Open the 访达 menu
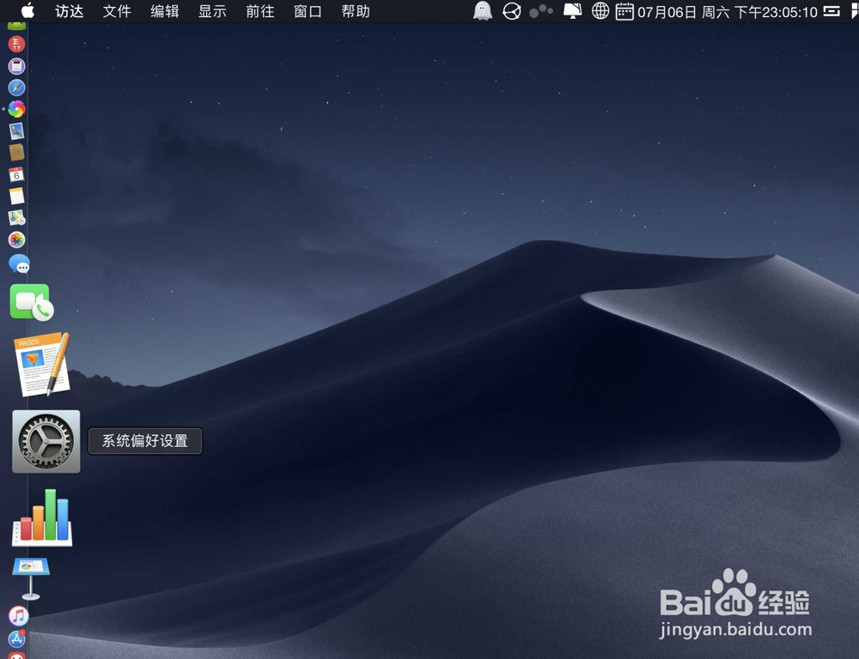Screen dimensions: 859x659 click(69, 11)
